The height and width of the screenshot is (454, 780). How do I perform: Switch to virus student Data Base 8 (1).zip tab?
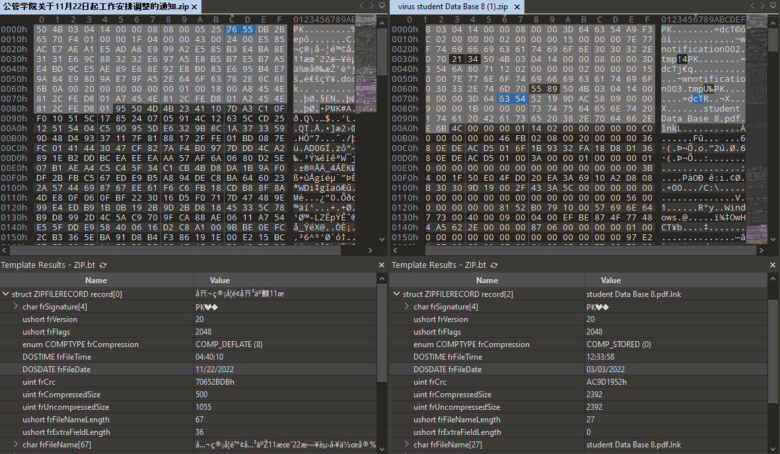[452, 7]
